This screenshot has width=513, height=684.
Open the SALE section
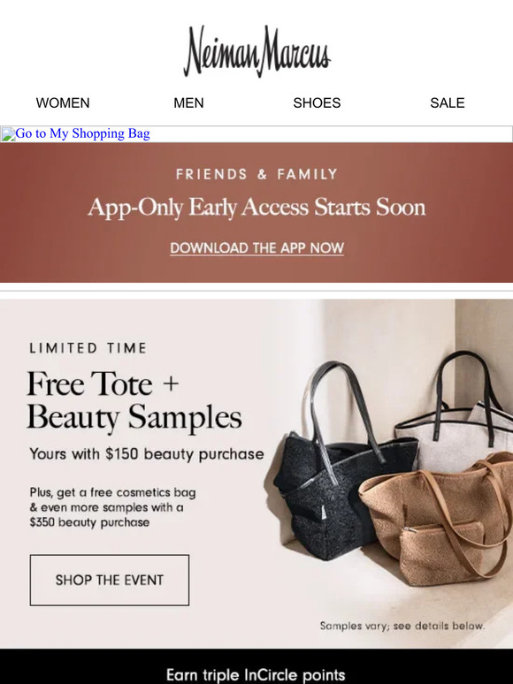click(x=447, y=103)
